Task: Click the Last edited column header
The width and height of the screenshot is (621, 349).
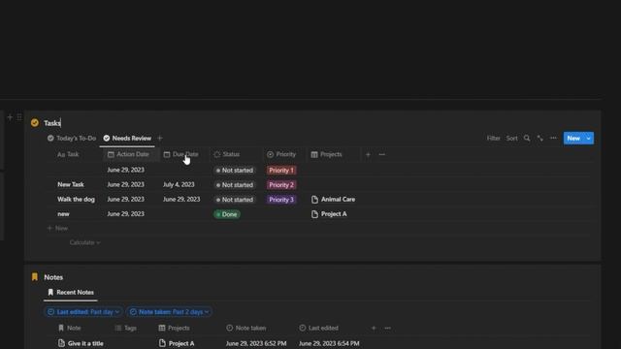Action: [319, 328]
